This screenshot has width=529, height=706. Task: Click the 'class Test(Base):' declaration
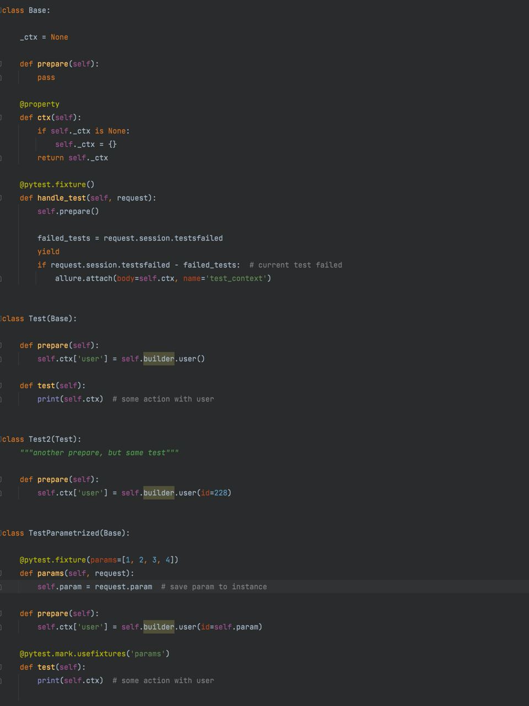pyautogui.click(x=39, y=319)
